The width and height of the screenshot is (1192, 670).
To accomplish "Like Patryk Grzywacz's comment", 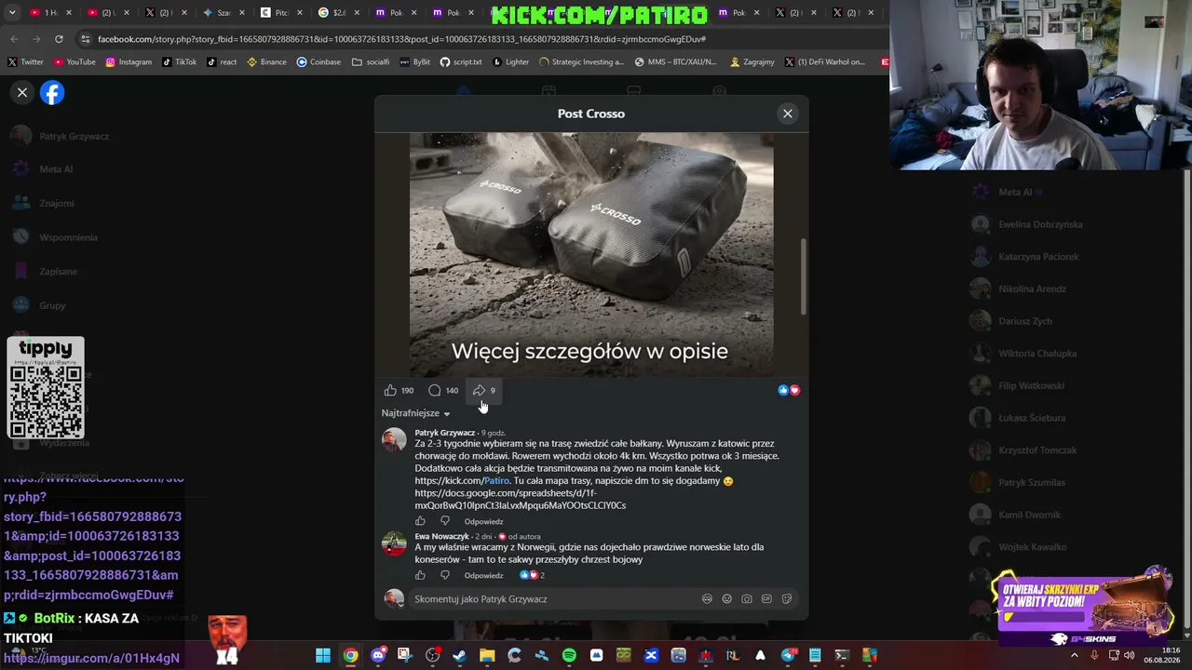I will pyautogui.click(x=420, y=521).
